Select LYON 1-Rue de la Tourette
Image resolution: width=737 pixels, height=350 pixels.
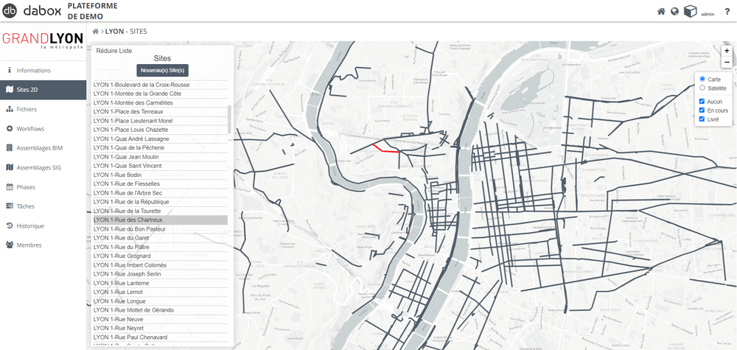coord(160,211)
